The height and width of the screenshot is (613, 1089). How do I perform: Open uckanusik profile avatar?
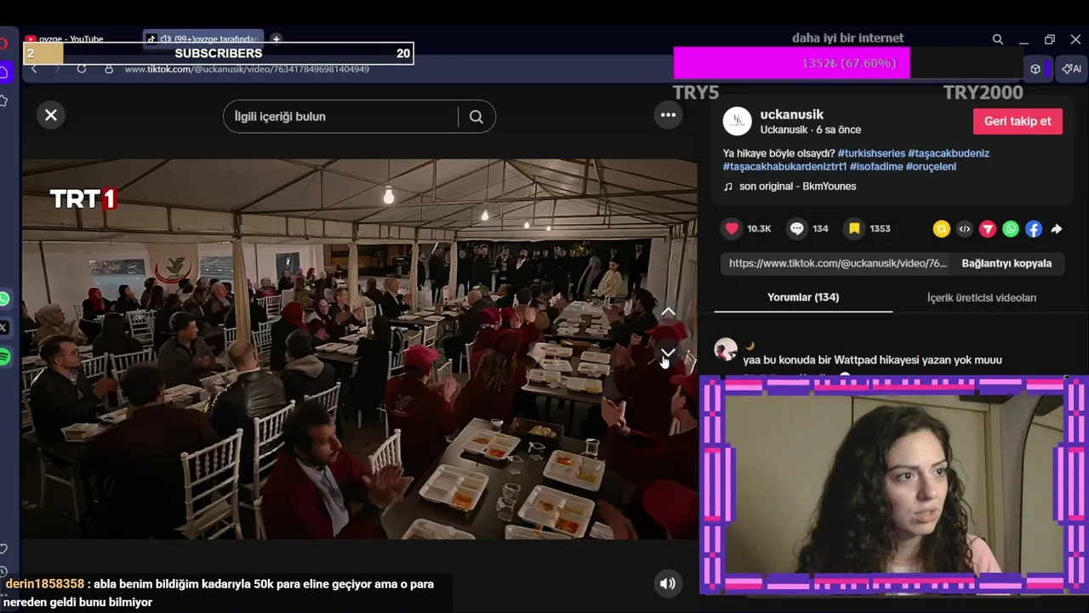738,122
